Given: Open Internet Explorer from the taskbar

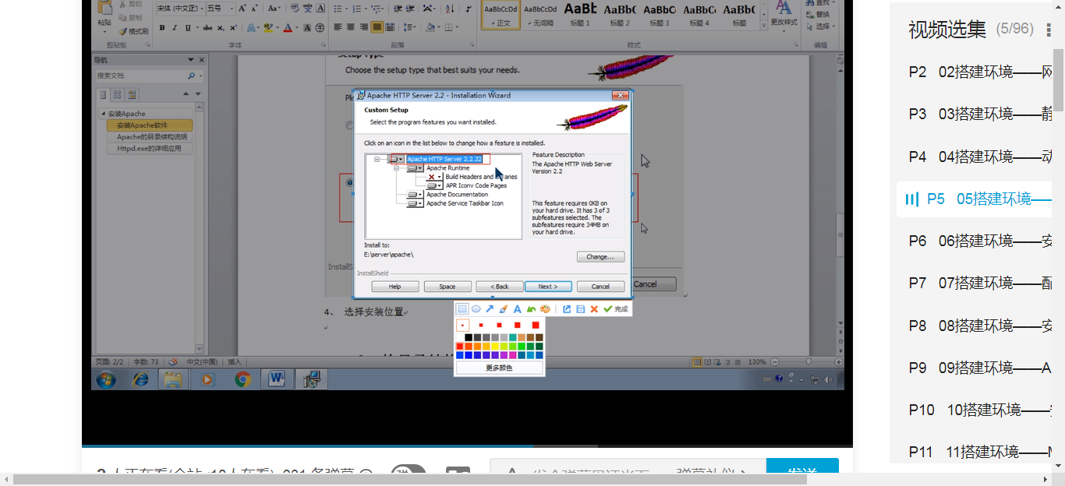Looking at the screenshot, I should click(x=141, y=379).
